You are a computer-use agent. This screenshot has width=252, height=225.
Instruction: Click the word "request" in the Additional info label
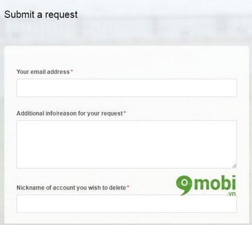point(112,114)
